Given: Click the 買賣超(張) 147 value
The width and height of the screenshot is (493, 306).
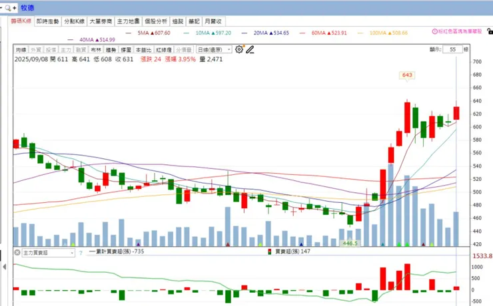Looking at the screenshot, I should click(292, 251).
